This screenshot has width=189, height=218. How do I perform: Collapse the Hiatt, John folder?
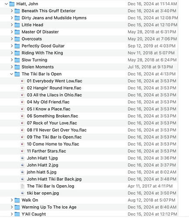pyautogui.click(x=6, y=4)
